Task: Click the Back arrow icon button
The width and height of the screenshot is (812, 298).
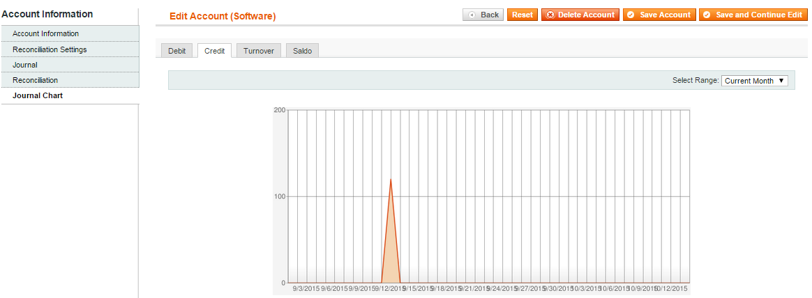Action: (x=473, y=15)
